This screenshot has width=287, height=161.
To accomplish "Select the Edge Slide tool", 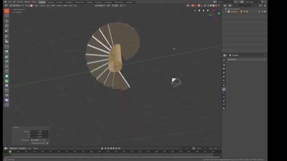I will 7,90.
